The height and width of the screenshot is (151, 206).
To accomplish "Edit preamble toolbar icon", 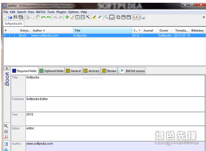I will coord(78,17).
